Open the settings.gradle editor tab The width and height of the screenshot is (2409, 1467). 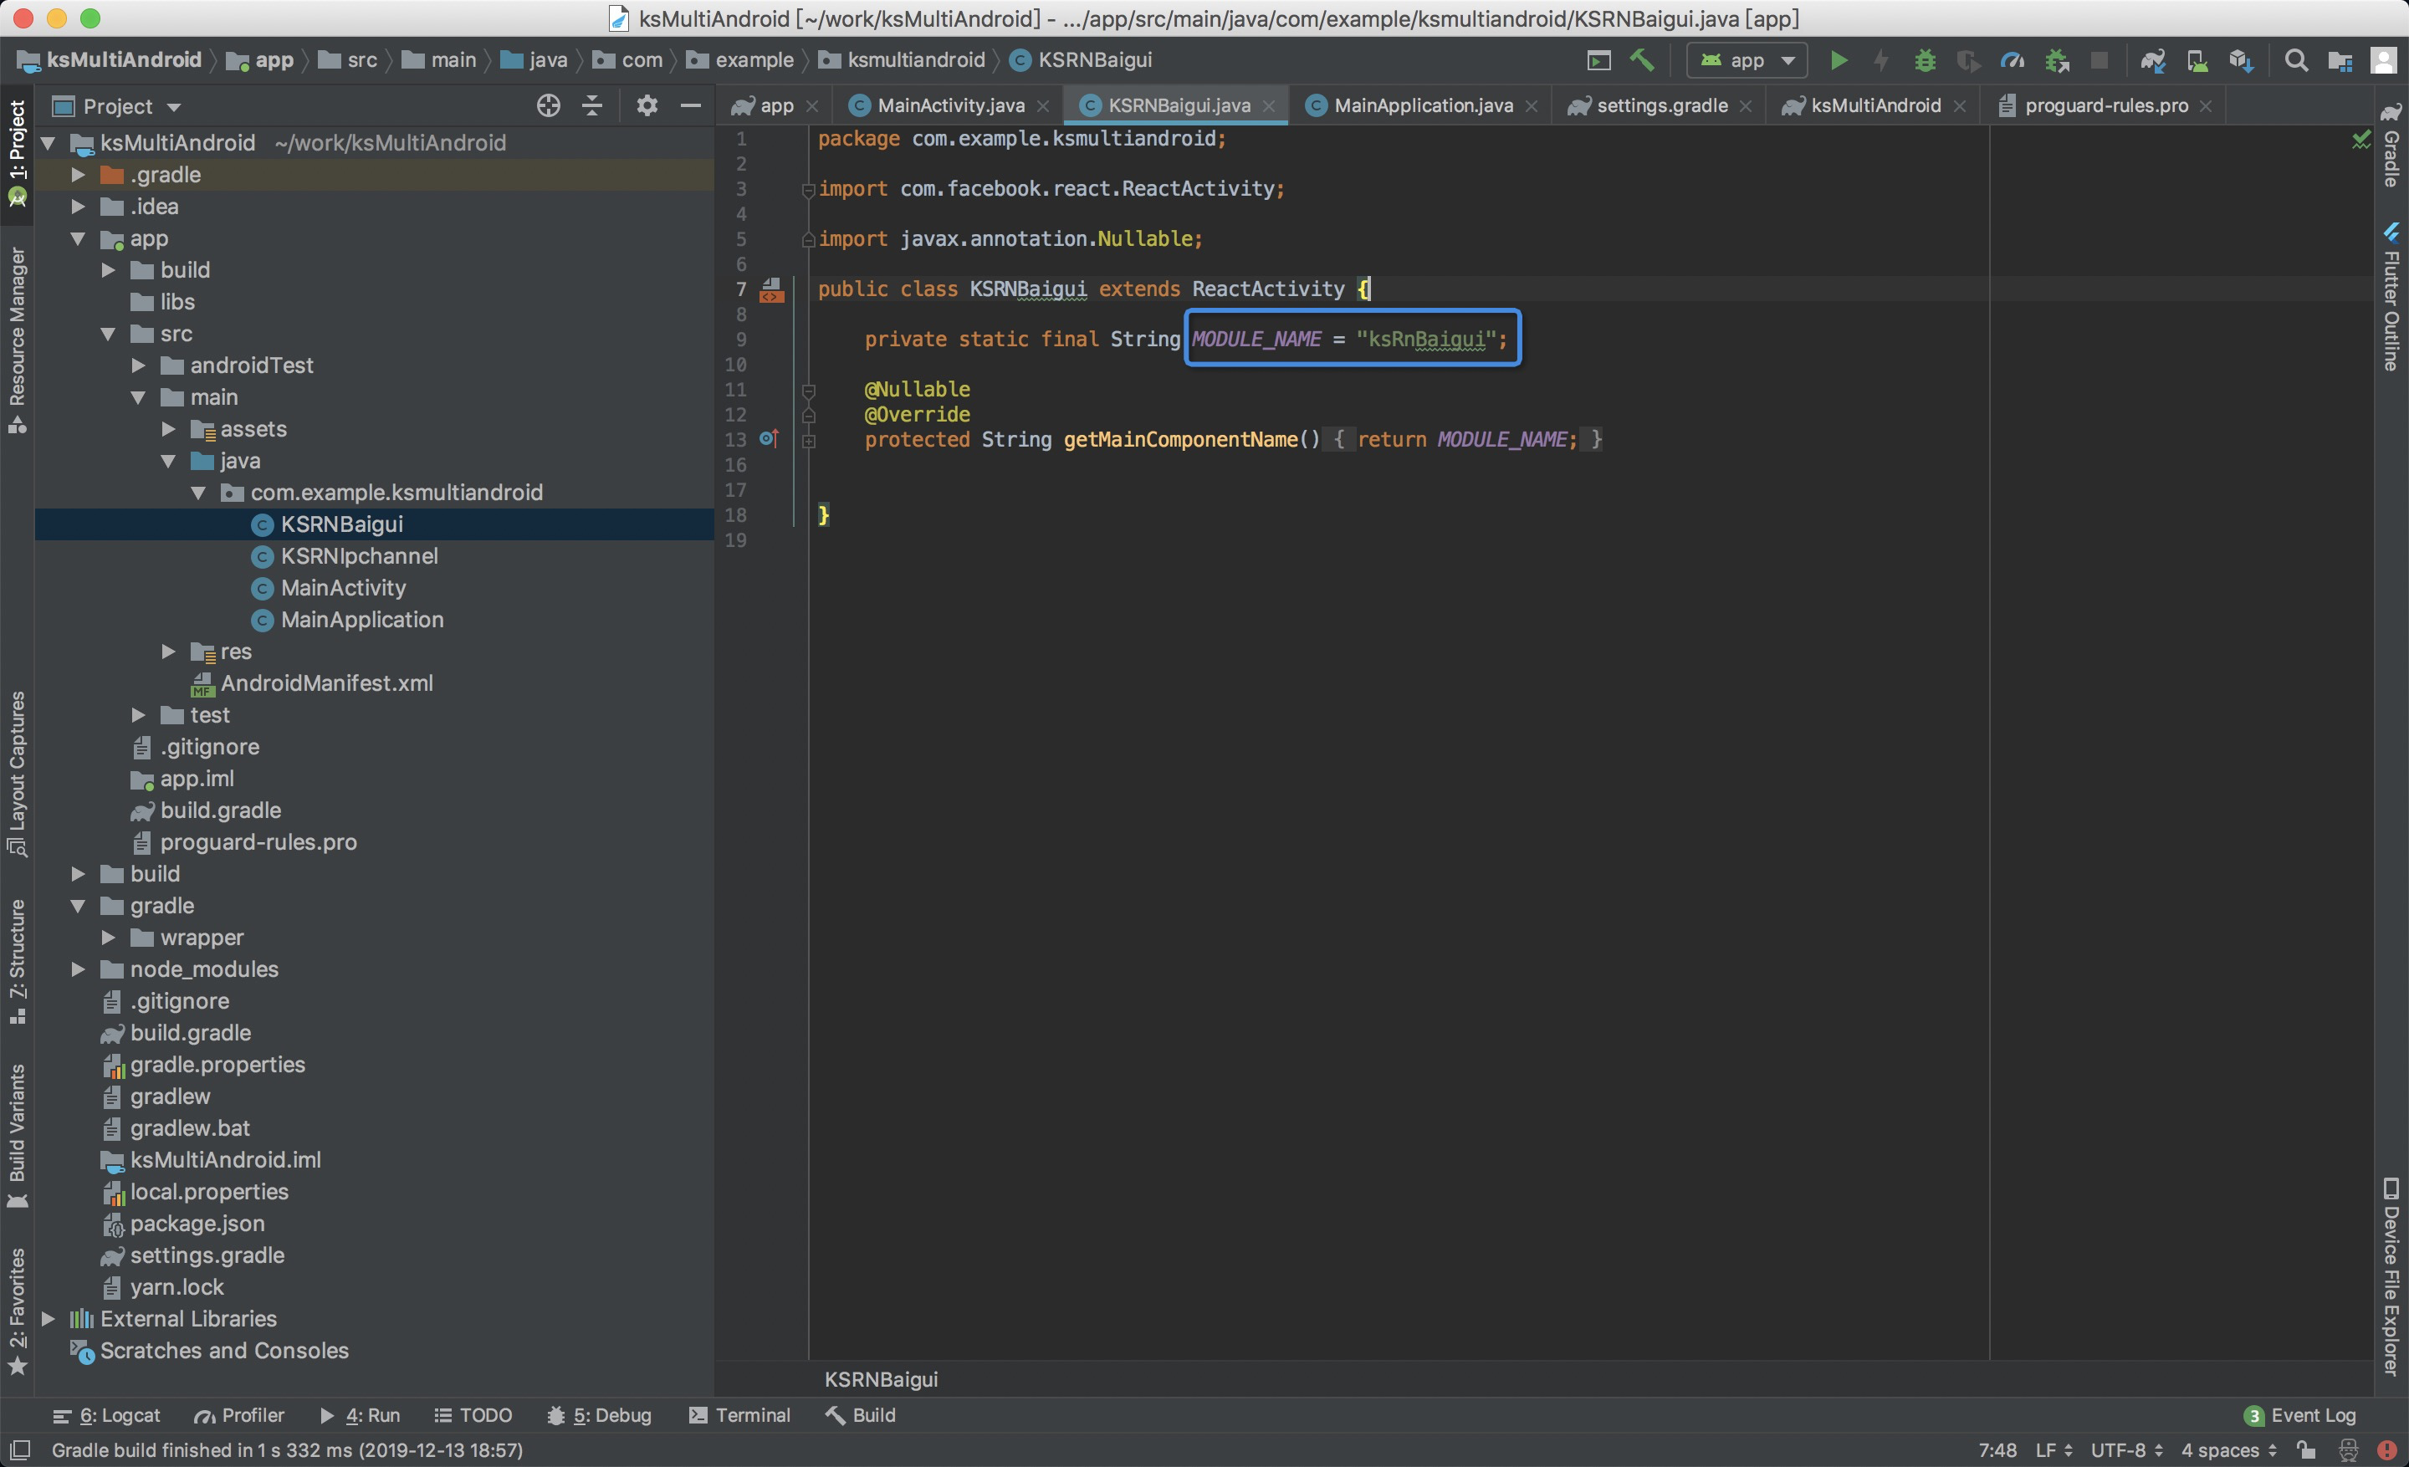click(x=1660, y=105)
